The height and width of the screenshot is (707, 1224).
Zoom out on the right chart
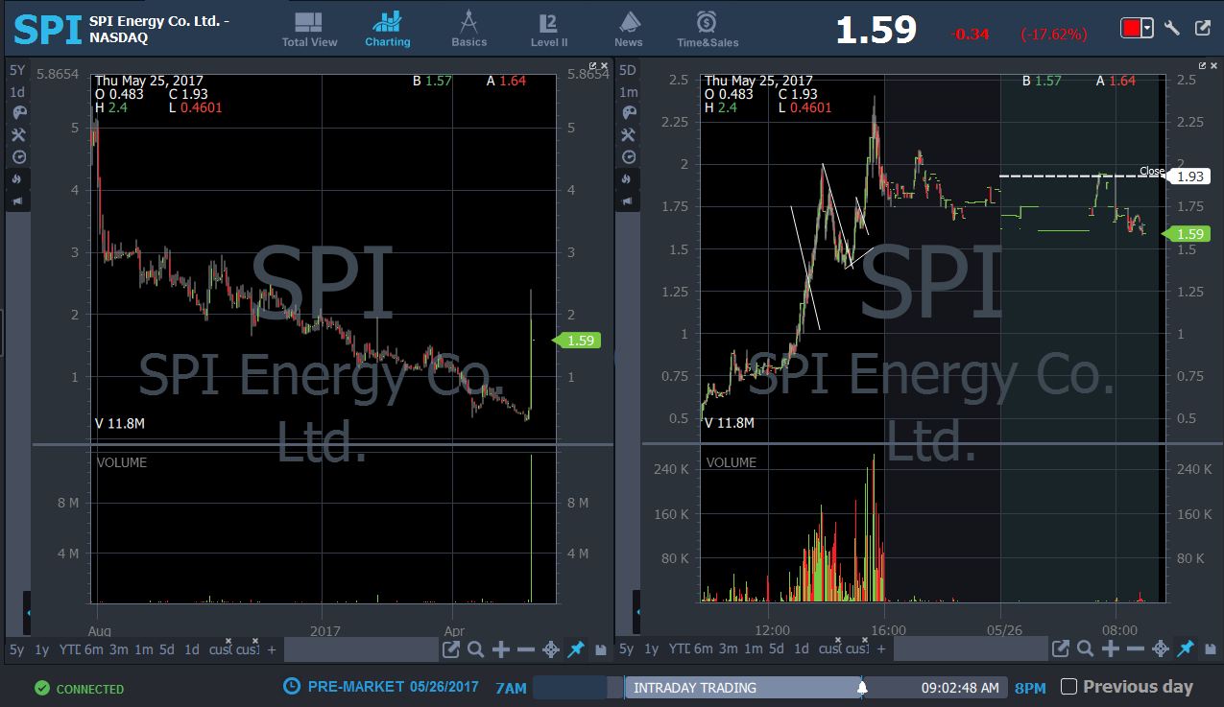(x=1135, y=649)
